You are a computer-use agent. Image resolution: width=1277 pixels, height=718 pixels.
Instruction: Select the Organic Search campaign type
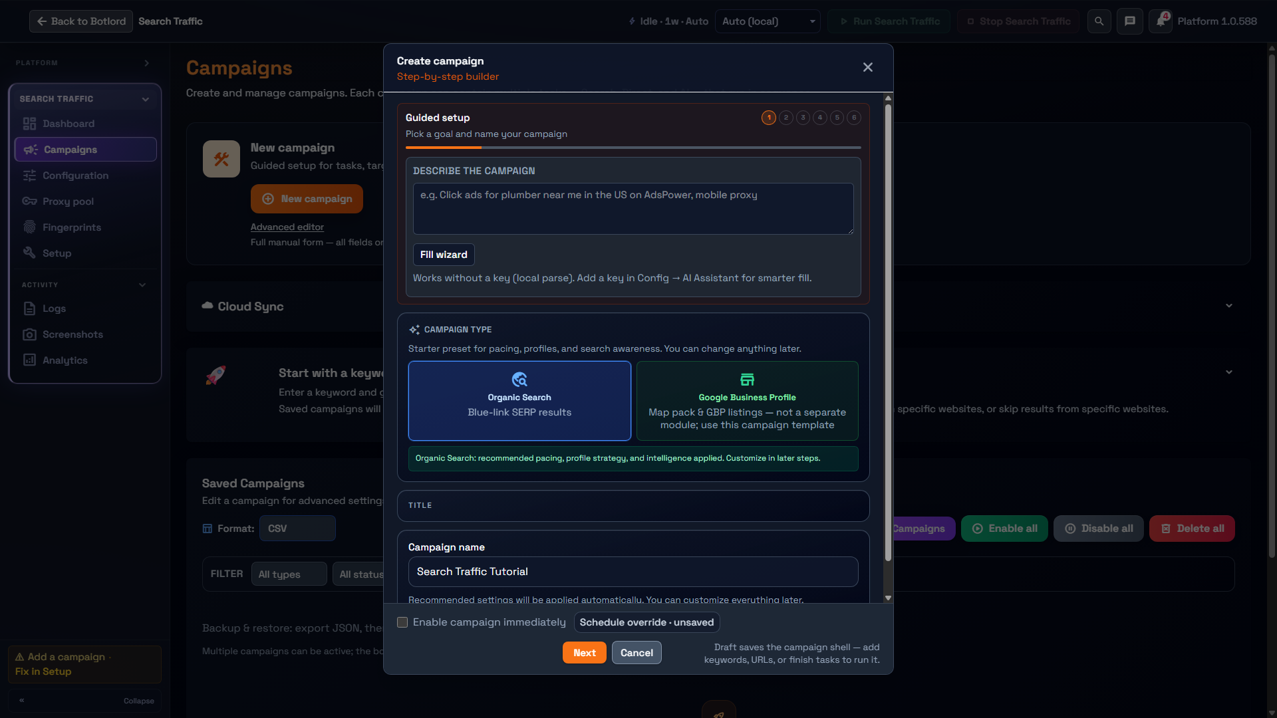point(519,401)
